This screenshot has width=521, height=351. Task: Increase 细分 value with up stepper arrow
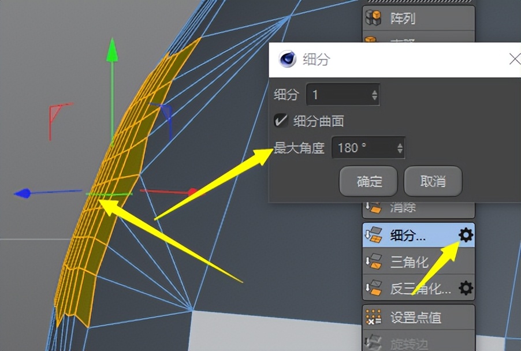tap(375, 91)
